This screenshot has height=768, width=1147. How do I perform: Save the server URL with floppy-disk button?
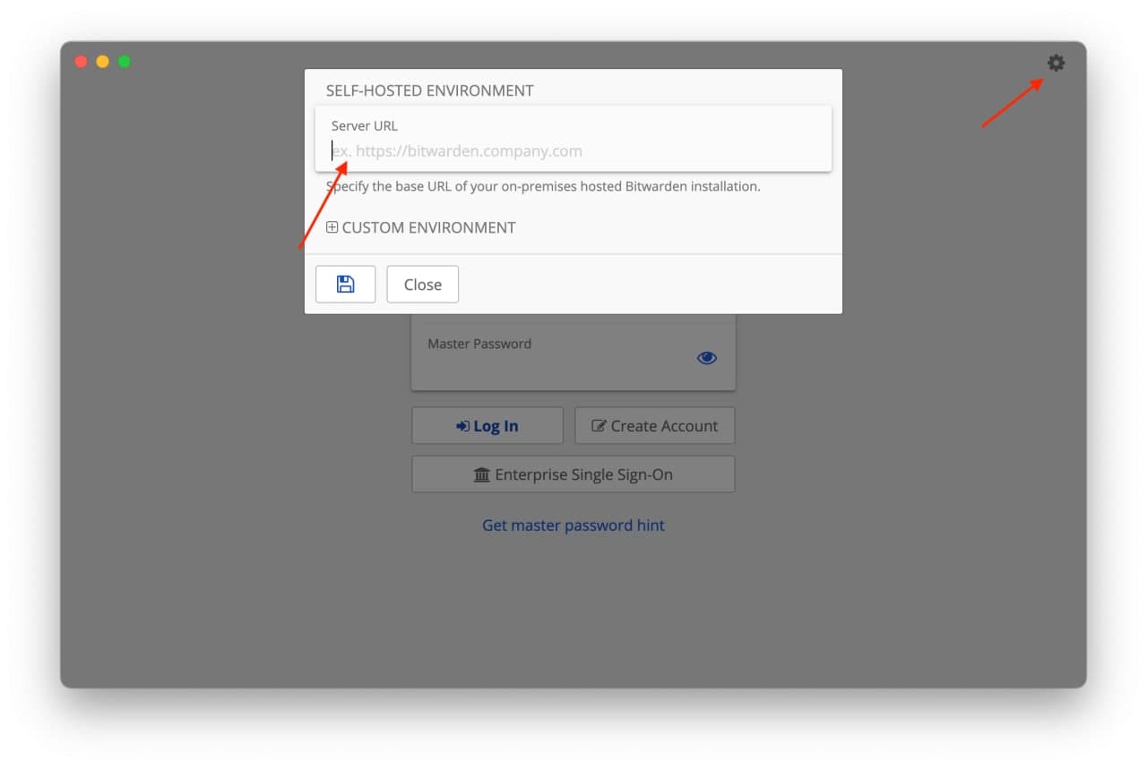(345, 284)
